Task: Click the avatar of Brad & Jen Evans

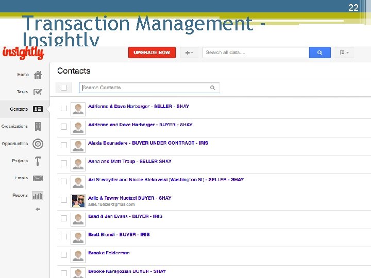Action: pos(78,219)
